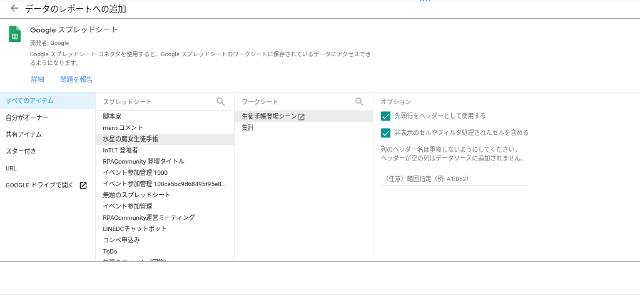Image resolution: width=640 pixels, height=296 pixels.
Task: Select the plain イベント参加管理 spreadsheet
Action: [x=165, y=206]
